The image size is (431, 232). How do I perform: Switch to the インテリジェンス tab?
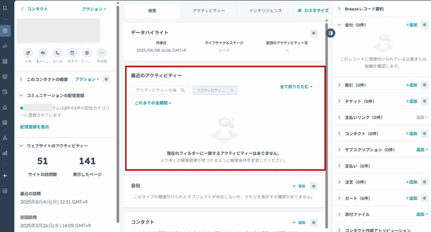click(264, 11)
